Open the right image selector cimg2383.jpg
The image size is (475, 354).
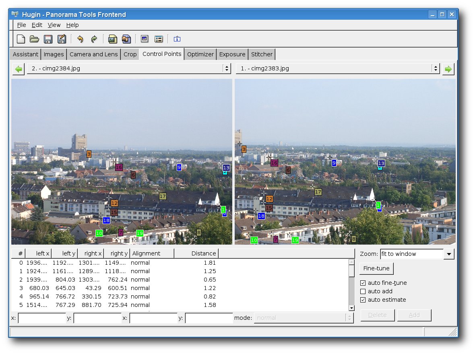coord(338,68)
